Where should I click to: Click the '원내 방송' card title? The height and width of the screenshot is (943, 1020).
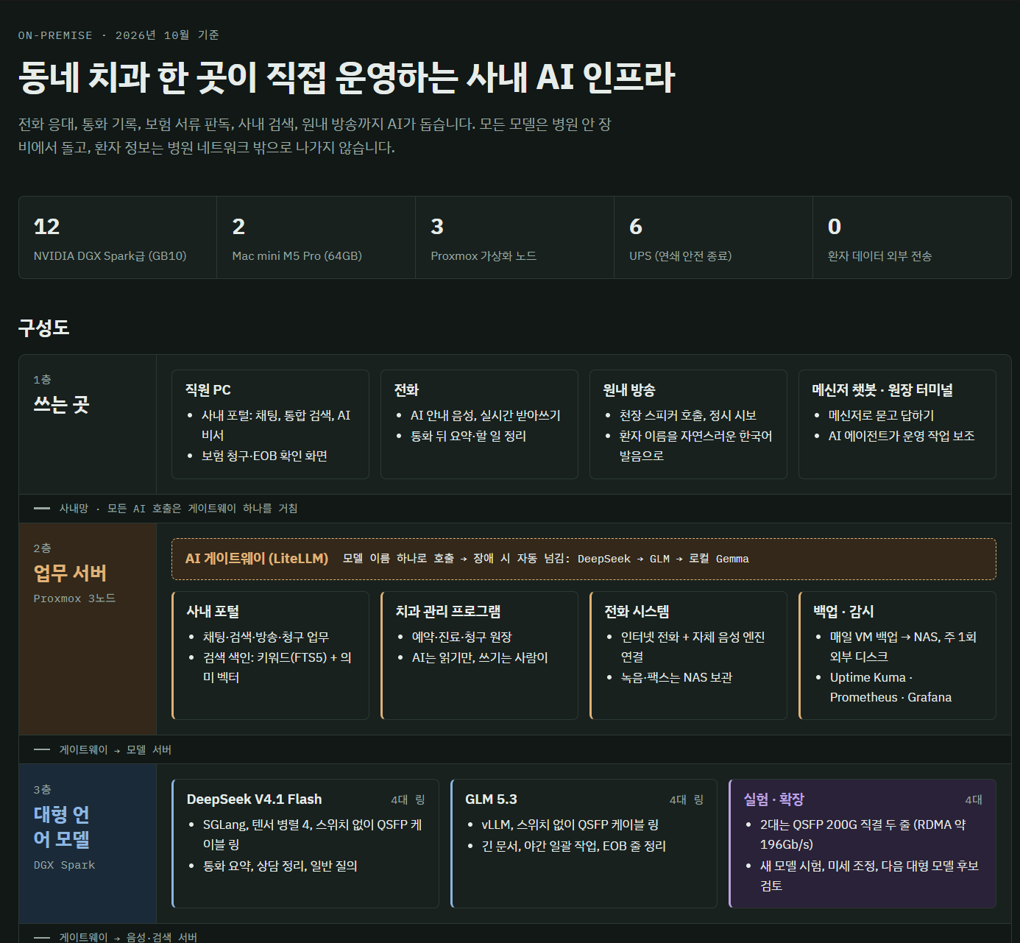(x=628, y=390)
